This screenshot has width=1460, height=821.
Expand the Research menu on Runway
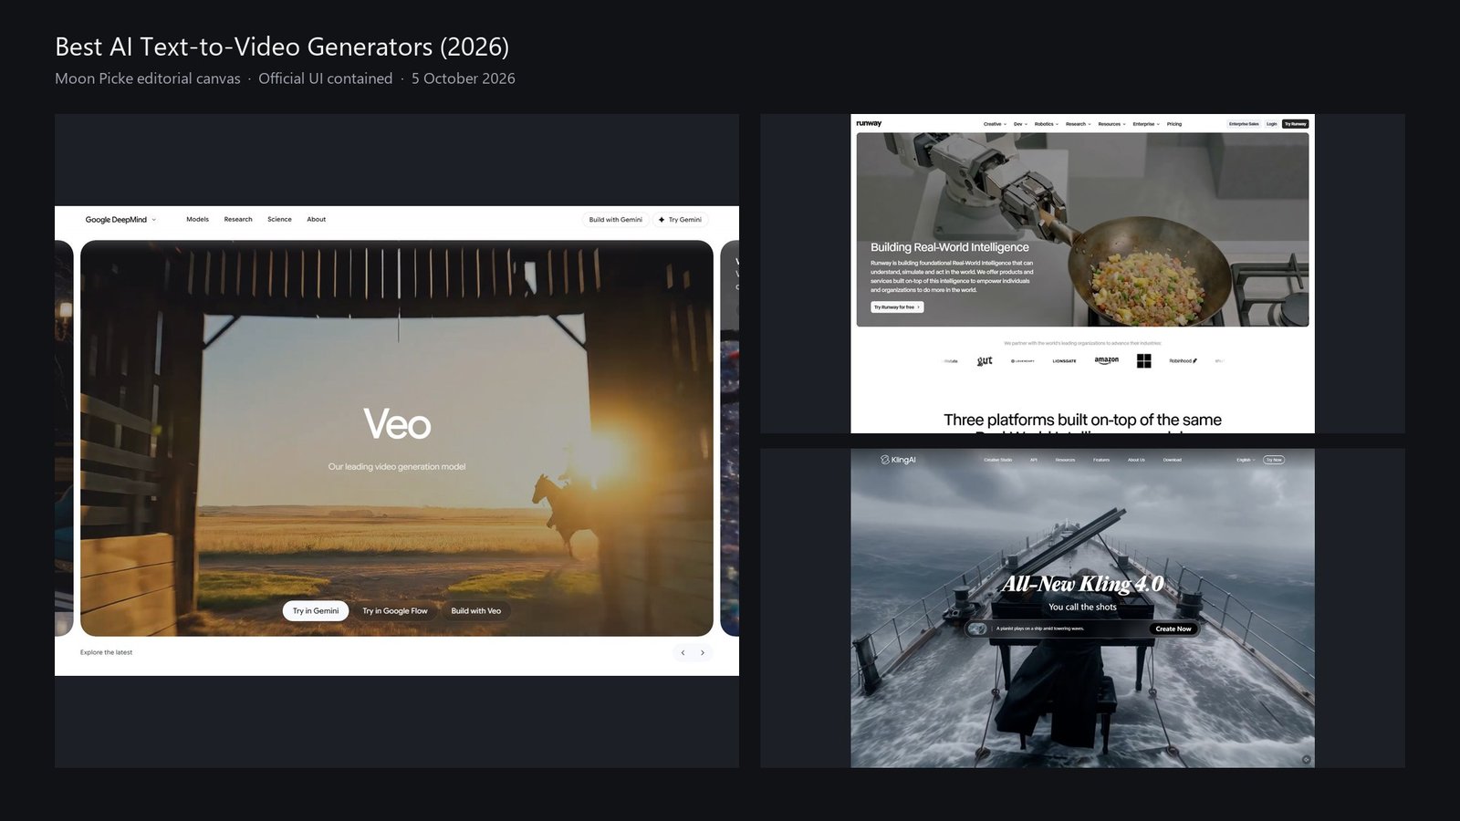(x=1079, y=124)
